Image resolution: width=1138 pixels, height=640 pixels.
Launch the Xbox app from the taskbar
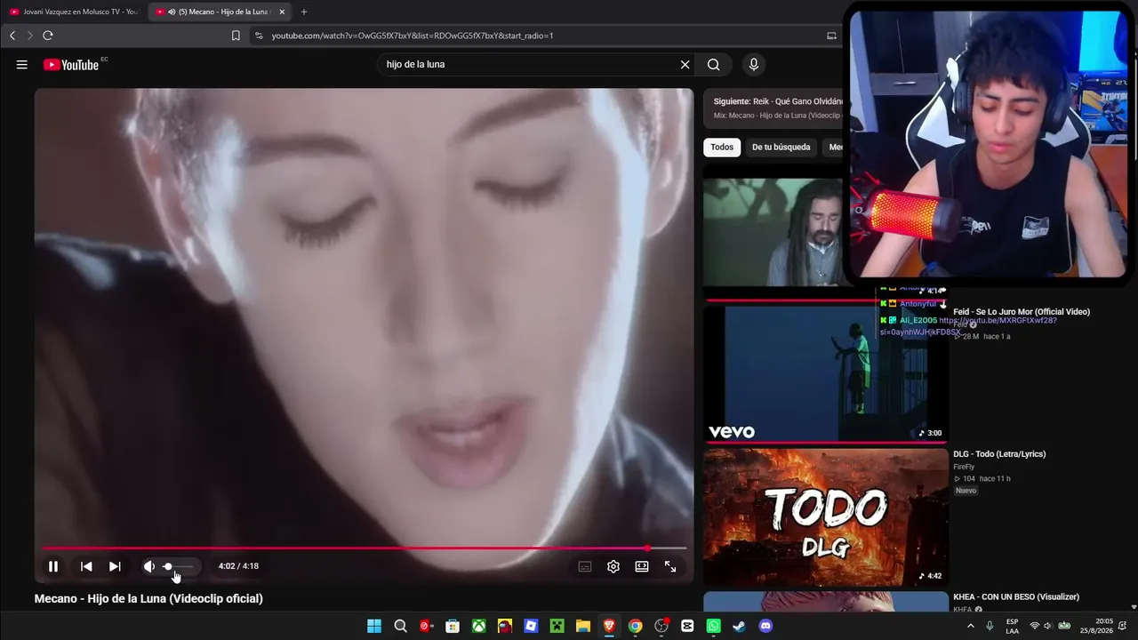click(478, 626)
